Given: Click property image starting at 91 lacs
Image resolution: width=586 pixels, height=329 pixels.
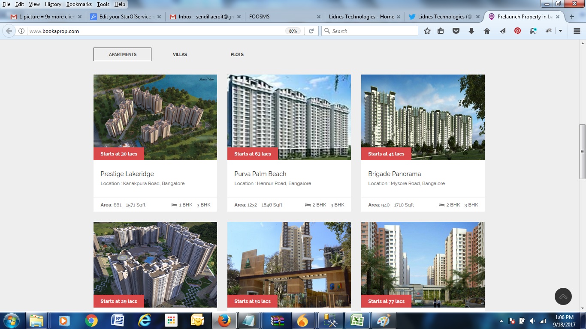Looking at the screenshot, I should (x=289, y=265).
